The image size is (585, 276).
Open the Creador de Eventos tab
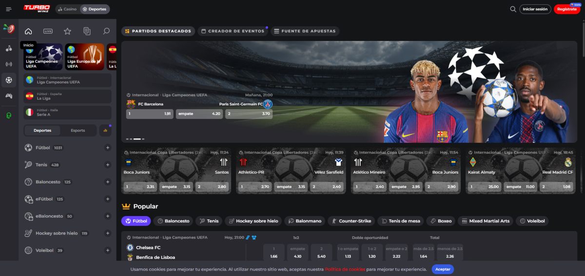[x=233, y=31]
